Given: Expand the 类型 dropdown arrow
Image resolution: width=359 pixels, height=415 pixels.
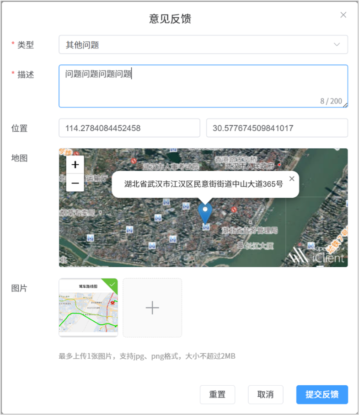Looking at the screenshot, I should point(337,45).
